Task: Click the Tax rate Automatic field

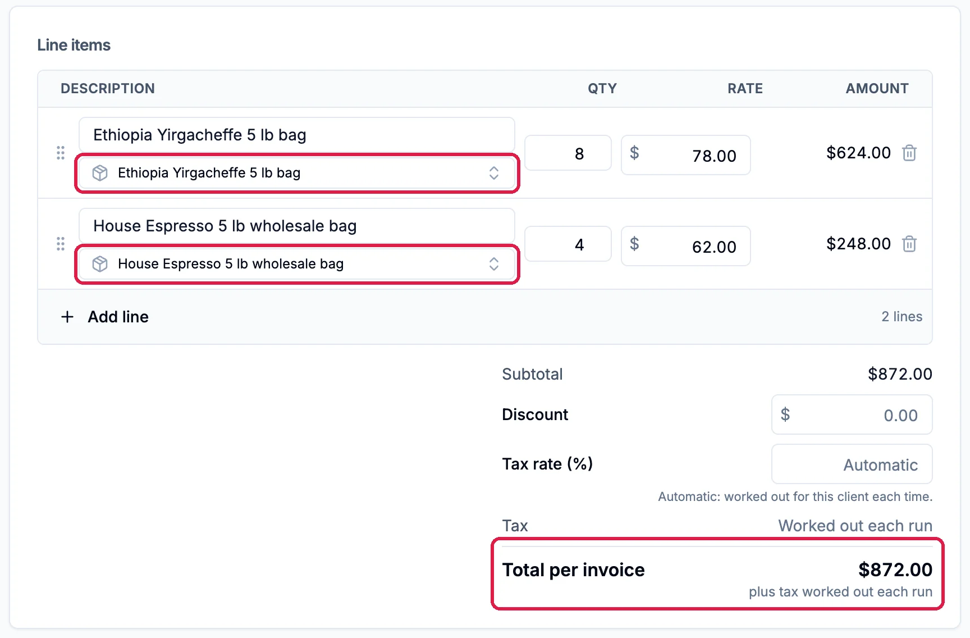Action: (852, 464)
